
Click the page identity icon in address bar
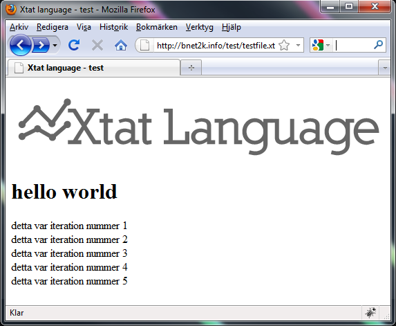[144, 46]
